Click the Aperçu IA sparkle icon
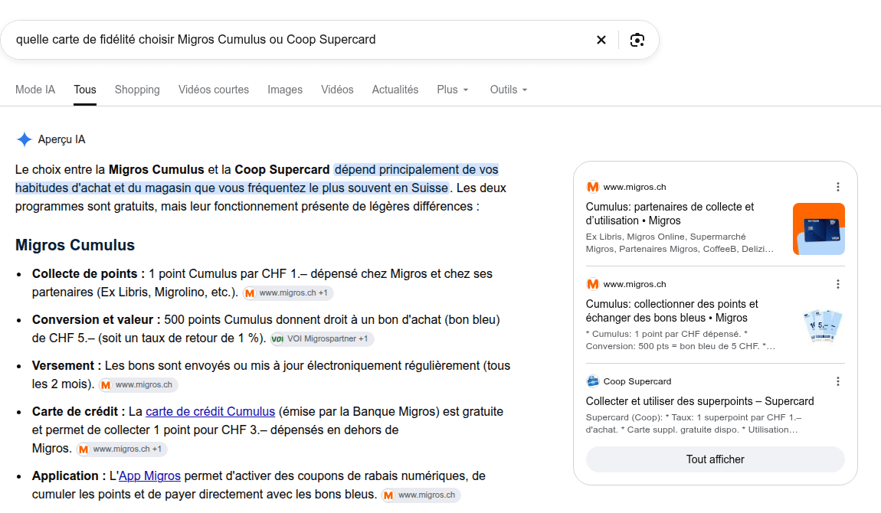The height and width of the screenshot is (513, 881). point(25,139)
